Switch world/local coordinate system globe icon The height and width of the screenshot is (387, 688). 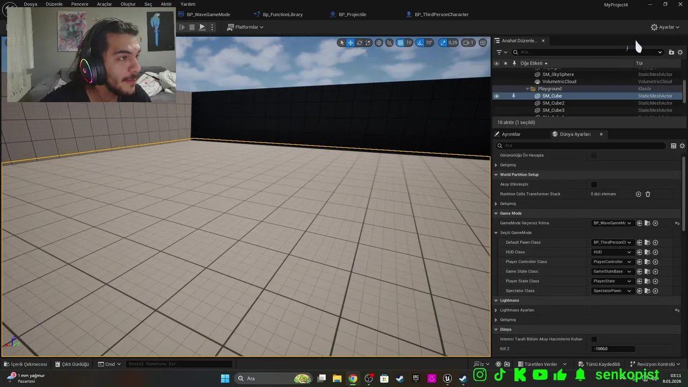point(379,43)
